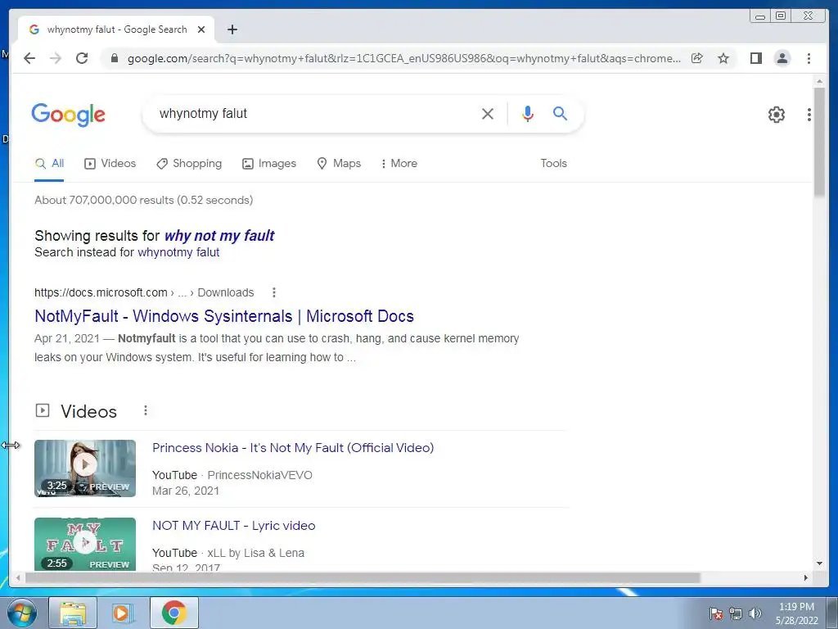Viewport: 838px width, 629px height.
Task: Open the docs.microsoft.com result options dots
Action: pyautogui.click(x=274, y=292)
